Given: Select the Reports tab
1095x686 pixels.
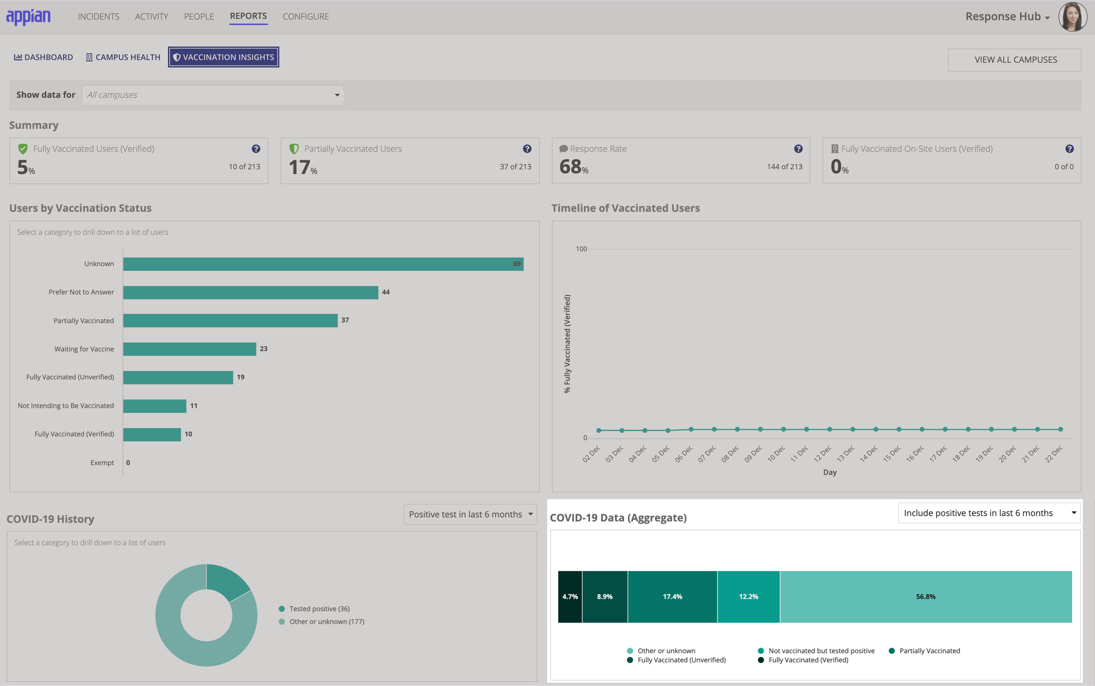Looking at the screenshot, I should pos(248,16).
